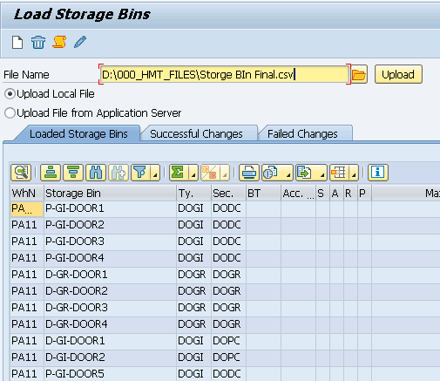
Task: Click the trash can delete icon
Action: (38, 43)
